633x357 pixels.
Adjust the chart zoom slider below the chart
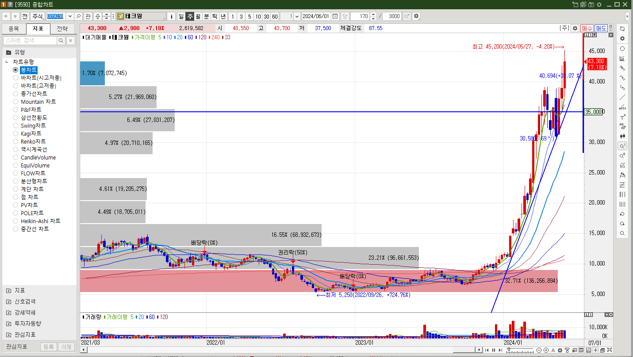tap(509, 349)
